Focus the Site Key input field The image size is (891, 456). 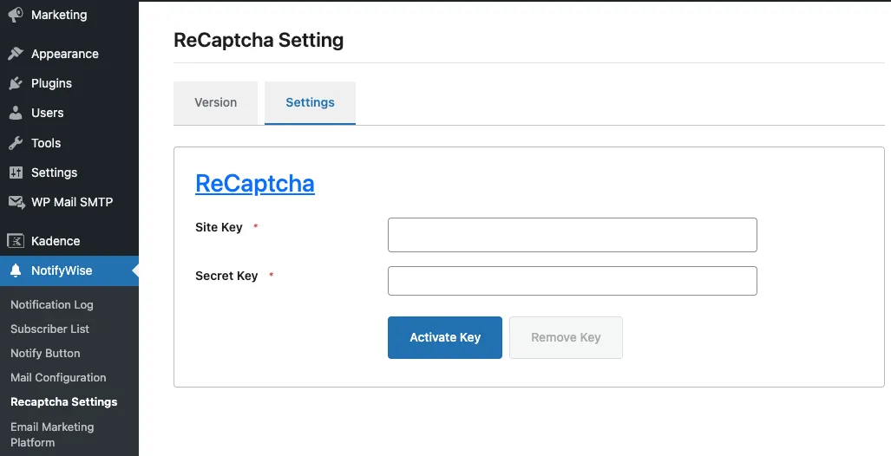572,235
